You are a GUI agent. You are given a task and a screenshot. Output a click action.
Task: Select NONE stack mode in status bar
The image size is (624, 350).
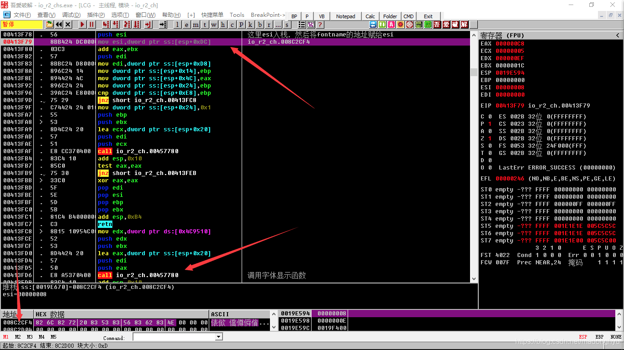pyautogui.click(x=616, y=337)
